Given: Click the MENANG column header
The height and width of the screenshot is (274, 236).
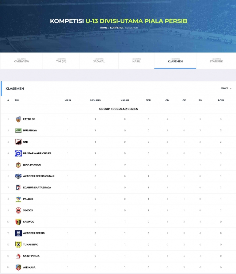Looking at the screenshot, I should (x=95, y=100).
